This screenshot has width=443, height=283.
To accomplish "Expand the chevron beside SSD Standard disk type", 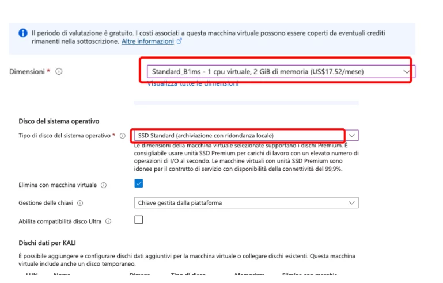I will pyautogui.click(x=352, y=135).
